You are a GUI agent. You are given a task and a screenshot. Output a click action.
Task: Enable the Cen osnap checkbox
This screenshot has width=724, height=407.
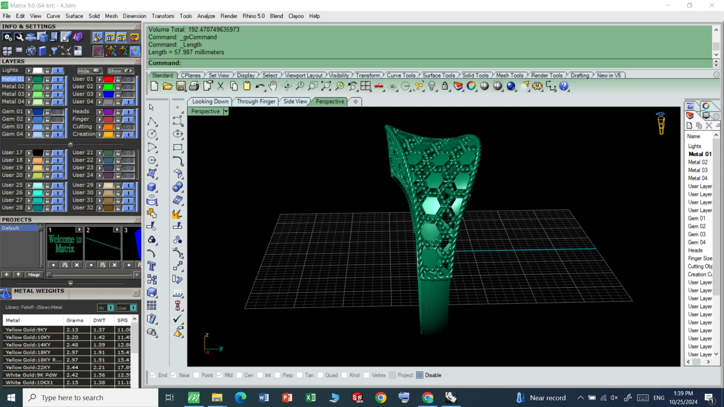click(x=239, y=375)
